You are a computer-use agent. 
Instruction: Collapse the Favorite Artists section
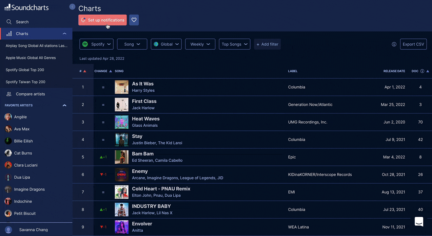pyautogui.click(x=64, y=106)
